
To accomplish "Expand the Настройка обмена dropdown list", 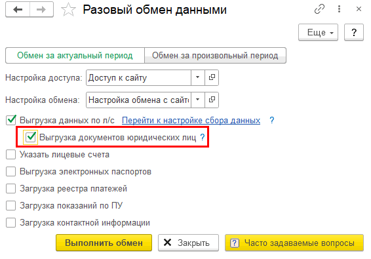I will [x=197, y=100].
